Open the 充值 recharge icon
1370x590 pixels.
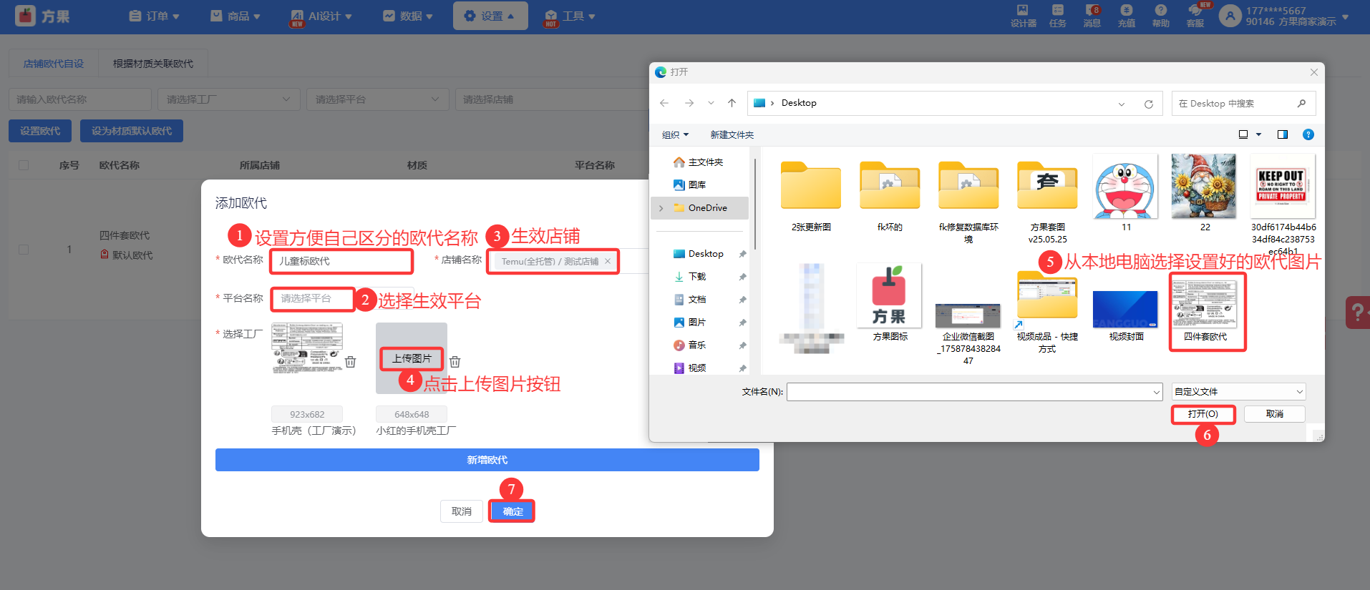click(1126, 16)
